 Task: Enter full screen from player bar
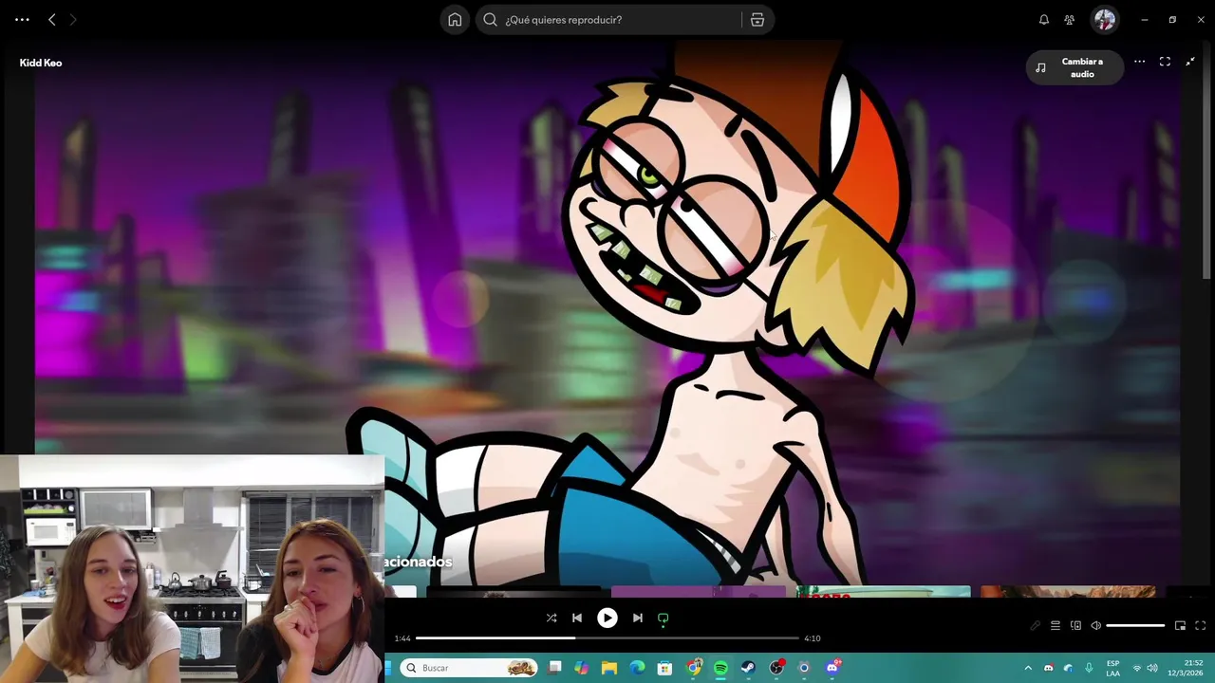pos(1200,625)
